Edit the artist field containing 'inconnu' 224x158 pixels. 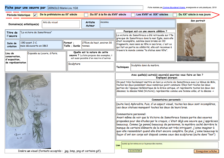(137, 24)
